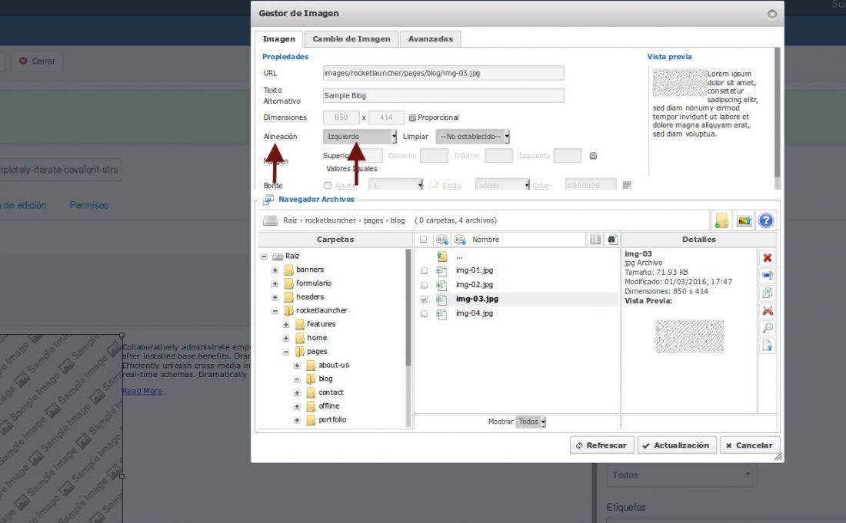Click the copy file icon
This screenshot has height=523, width=846.
click(x=768, y=293)
